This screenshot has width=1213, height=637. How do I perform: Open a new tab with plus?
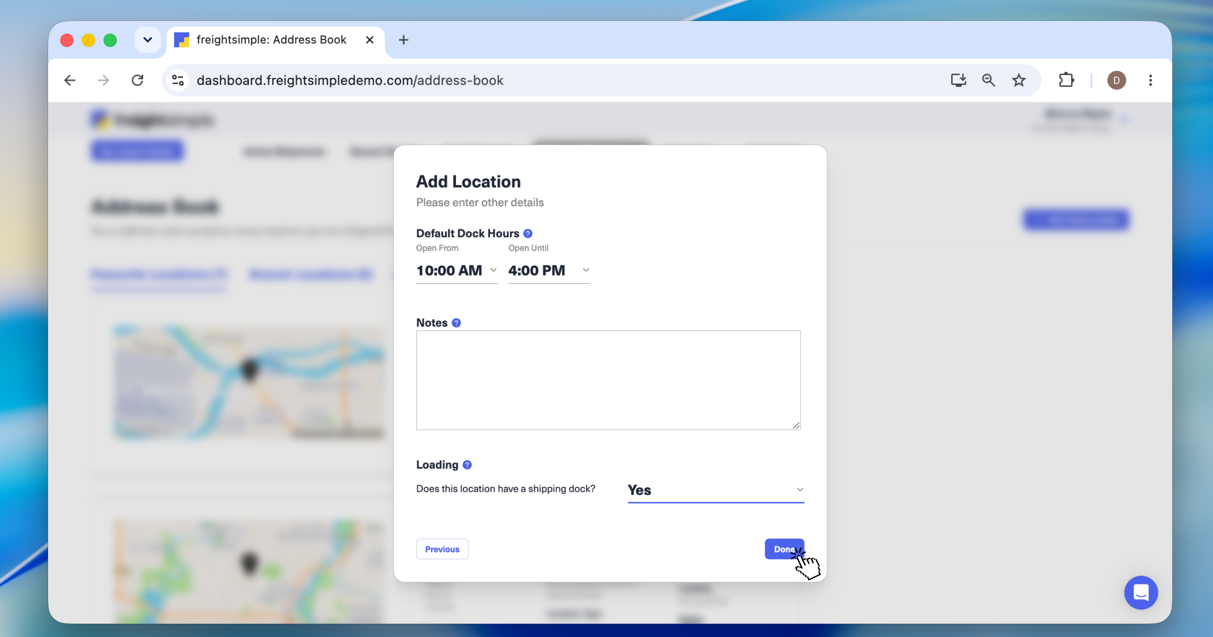[403, 40]
